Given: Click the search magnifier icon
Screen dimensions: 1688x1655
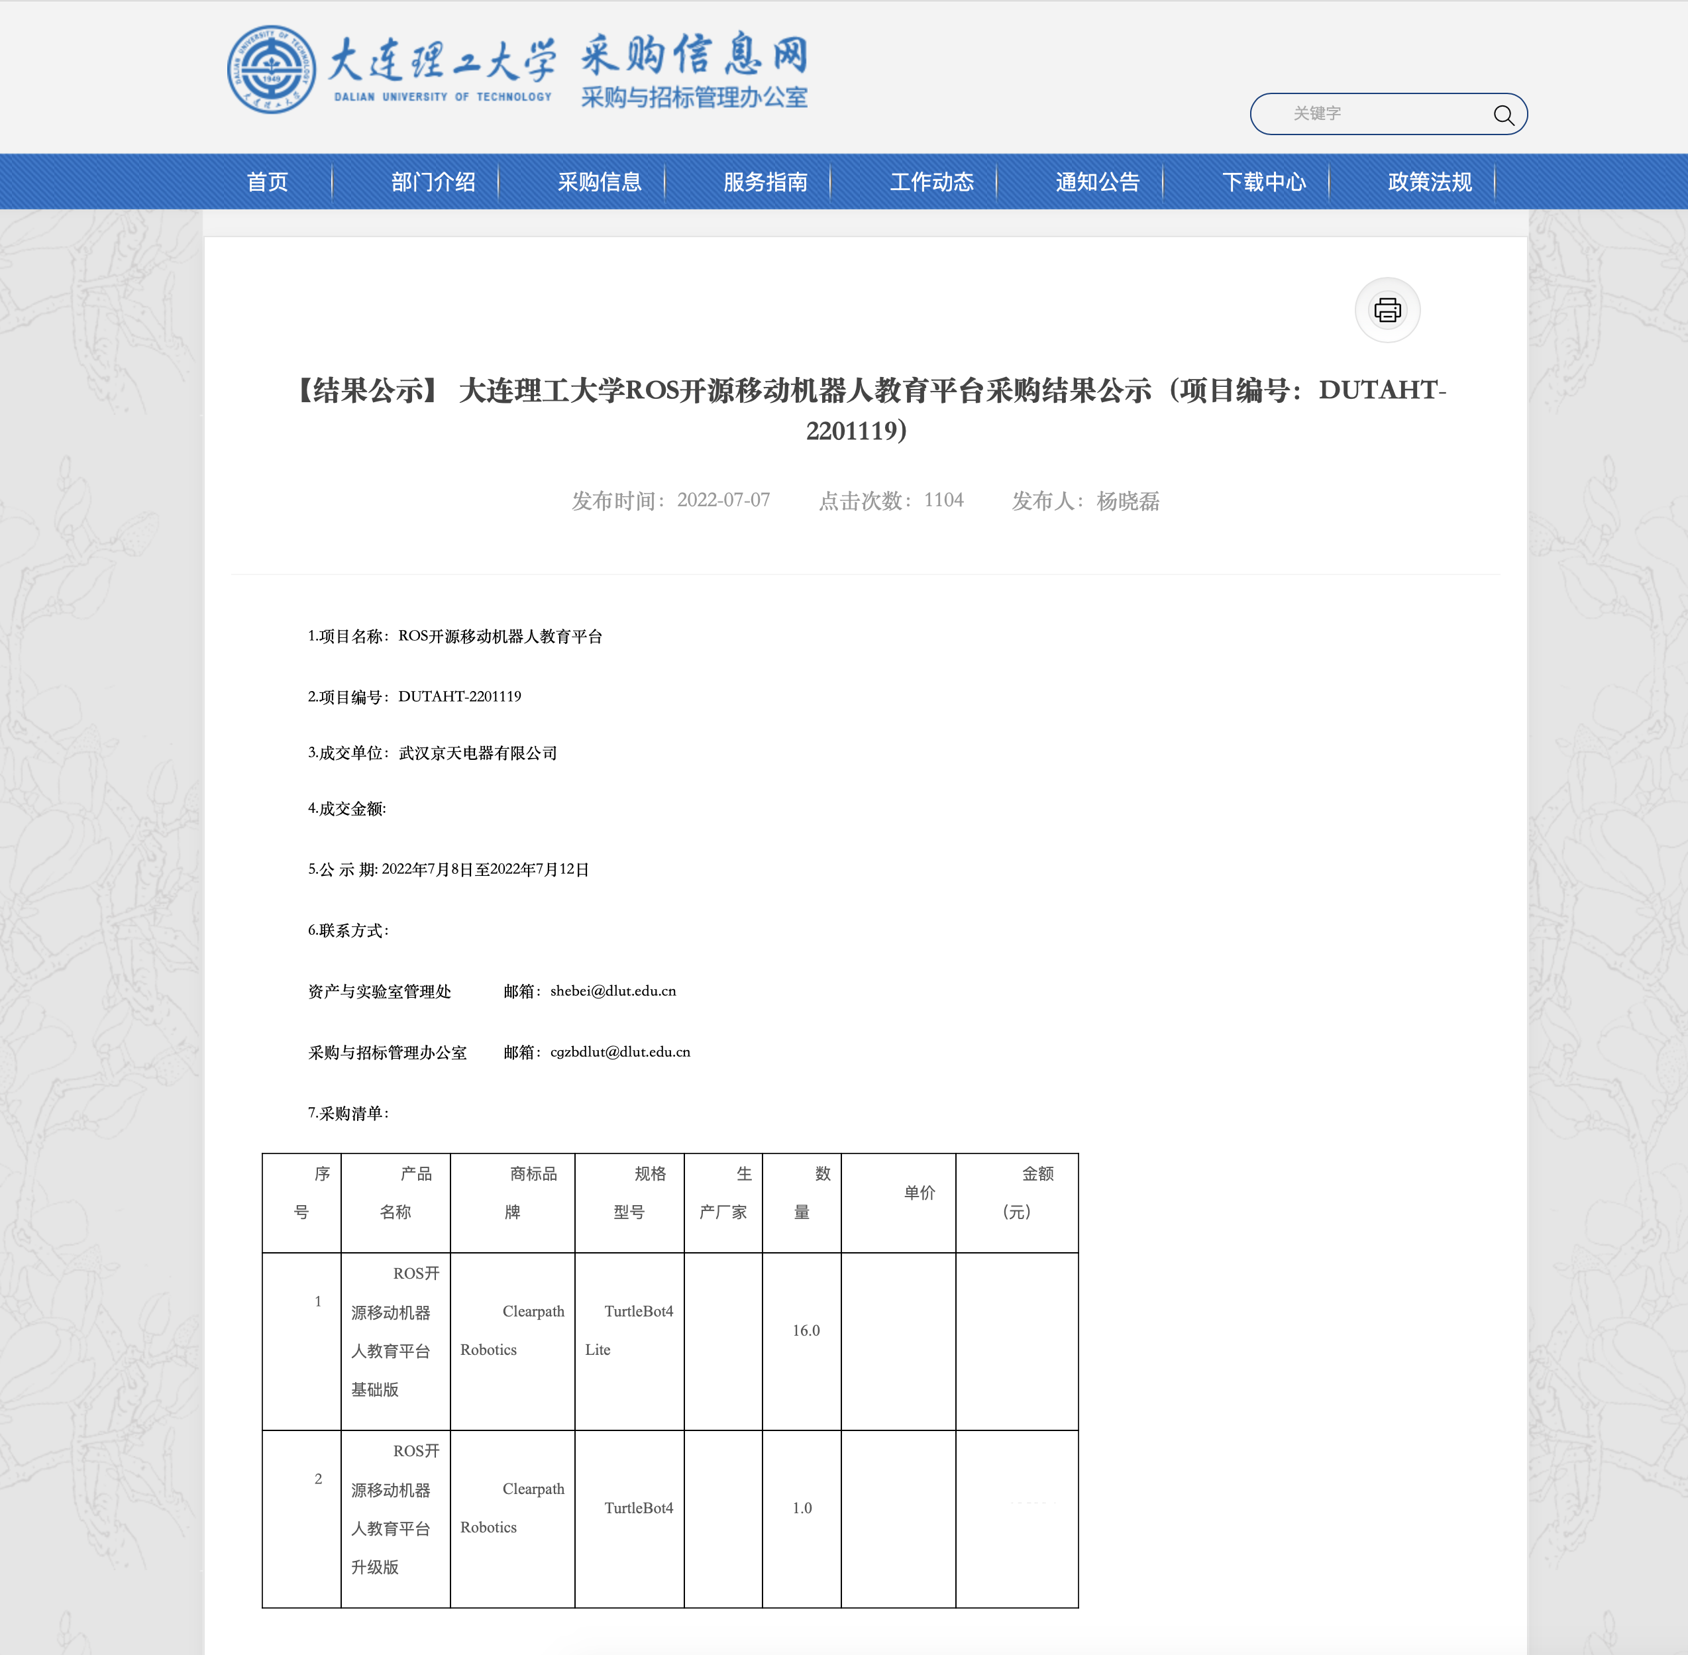Looking at the screenshot, I should [1503, 115].
